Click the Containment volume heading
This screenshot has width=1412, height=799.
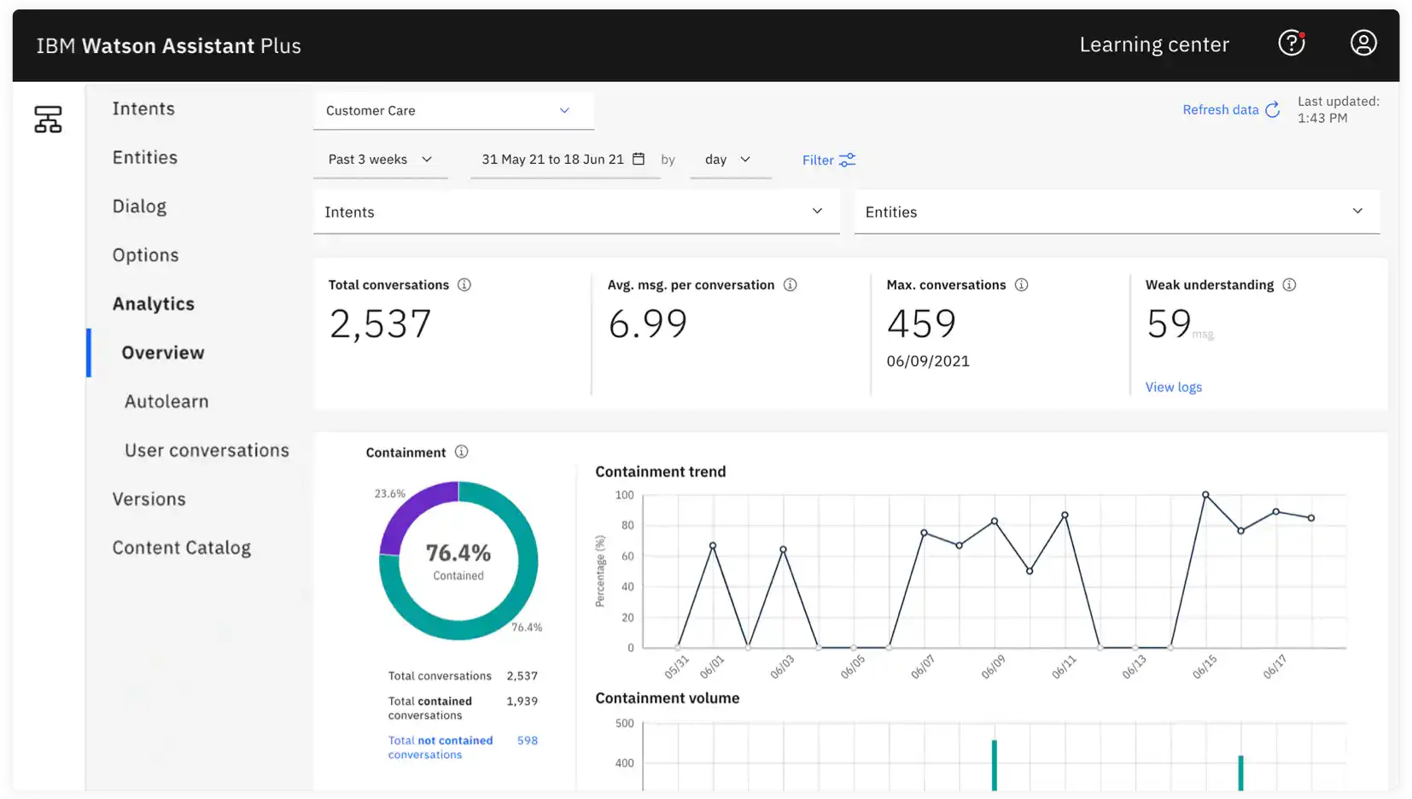point(668,697)
